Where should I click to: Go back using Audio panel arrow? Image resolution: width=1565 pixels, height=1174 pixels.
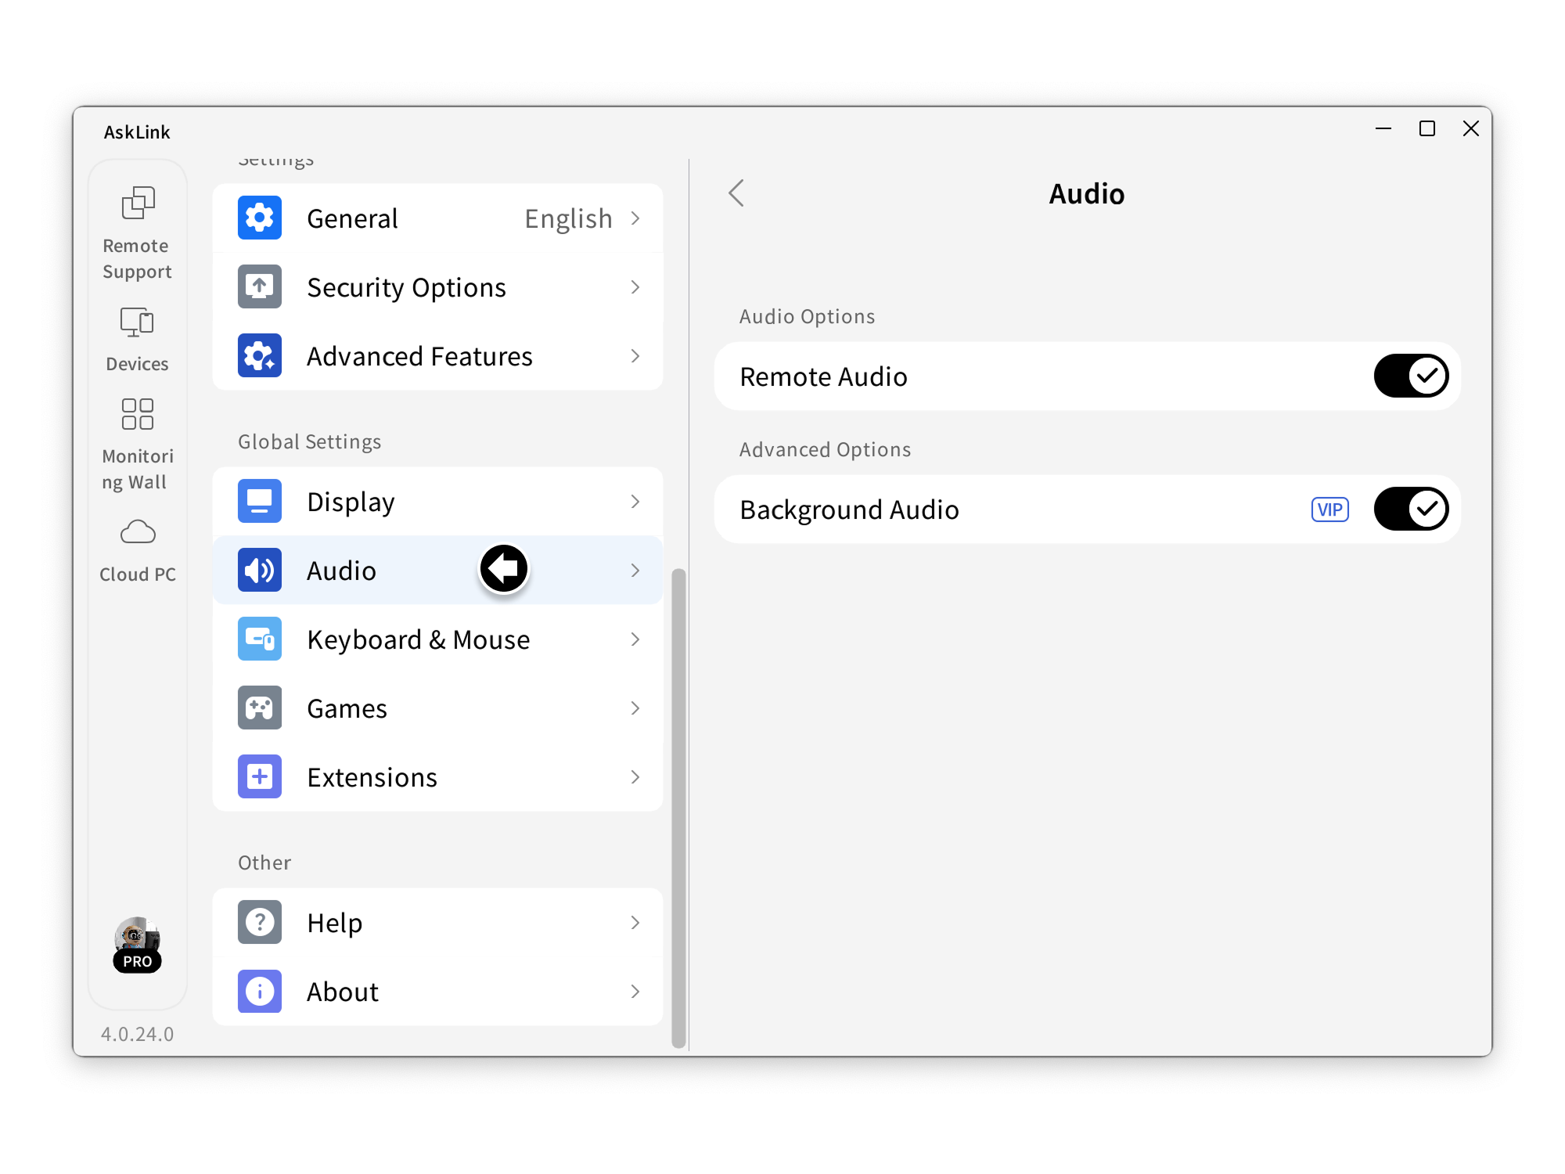(736, 193)
